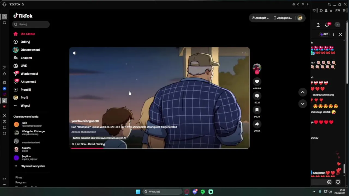
Task: Open the settings gear in Opera sidebar
Action: [4, 133]
